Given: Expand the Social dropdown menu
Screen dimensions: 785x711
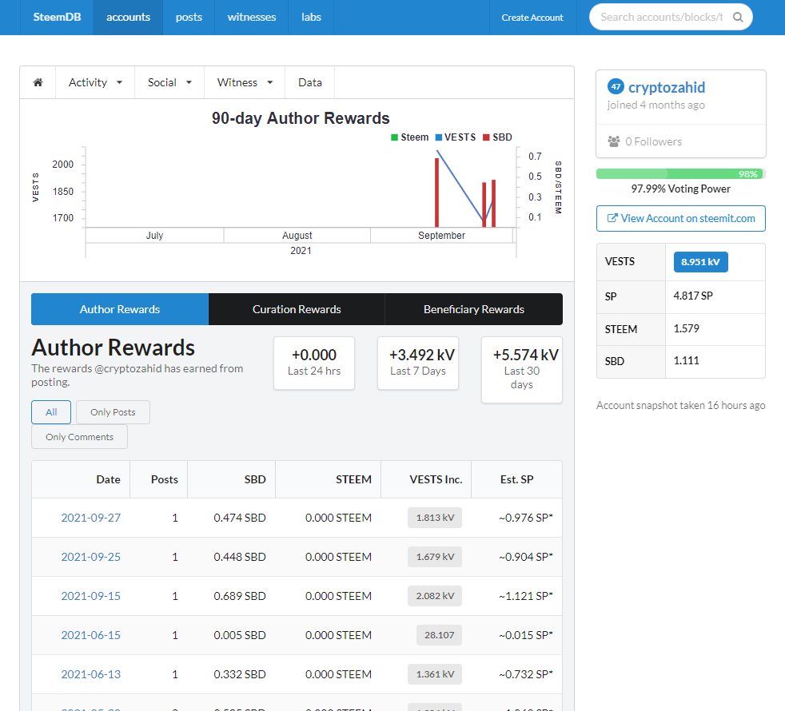Looking at the screenshot, I should click(x=169, y=82).
